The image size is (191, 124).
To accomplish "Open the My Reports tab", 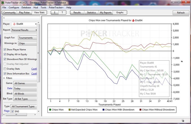I will coord(106,13).
